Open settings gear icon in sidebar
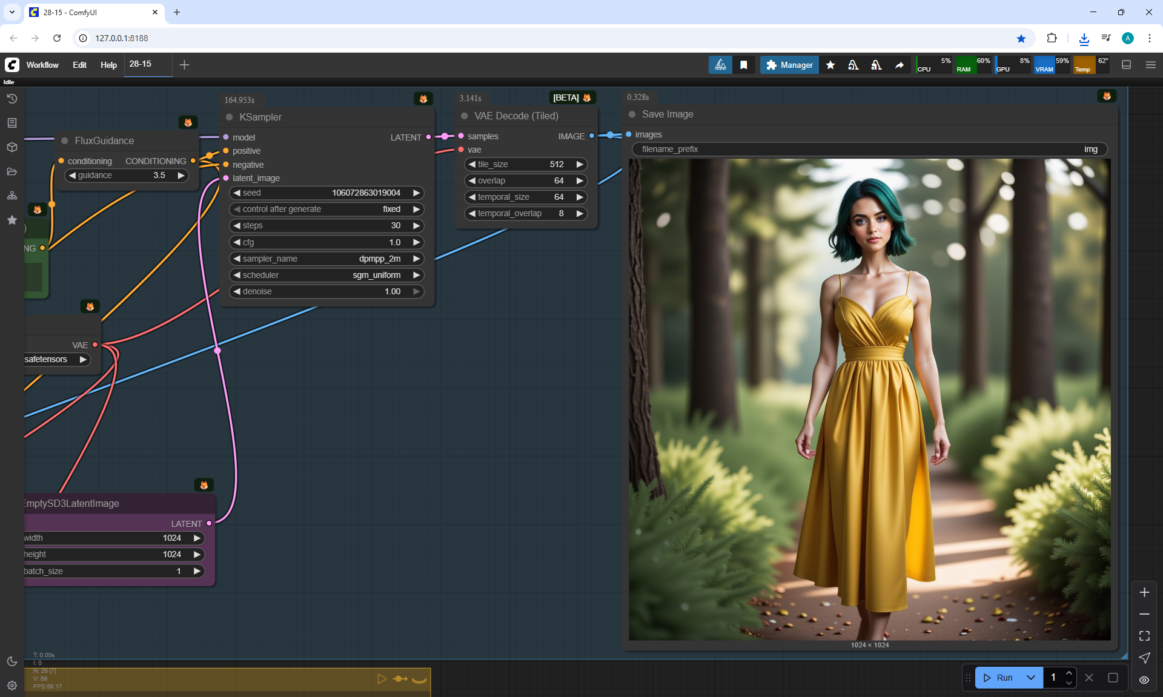The width and height of the screenshot is (1163, 697). (12, 685)
